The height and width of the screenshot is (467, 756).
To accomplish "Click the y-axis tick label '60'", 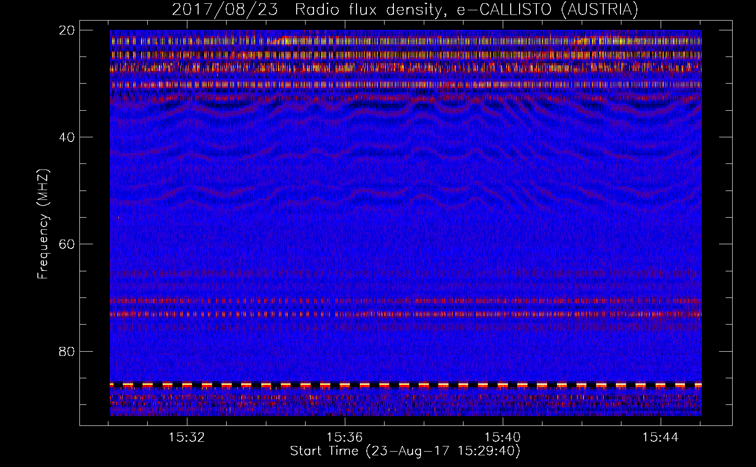I will coord(67,244).
